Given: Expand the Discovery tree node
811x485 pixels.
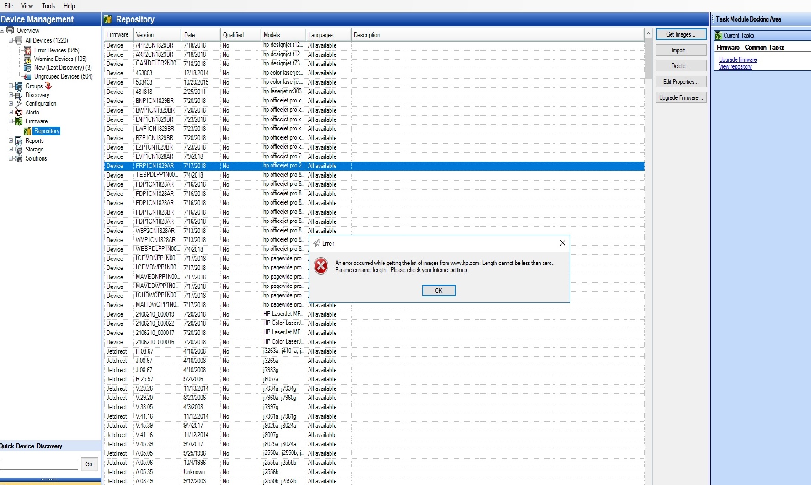Looking at the screenshot, I should click(x=11, y=95).
